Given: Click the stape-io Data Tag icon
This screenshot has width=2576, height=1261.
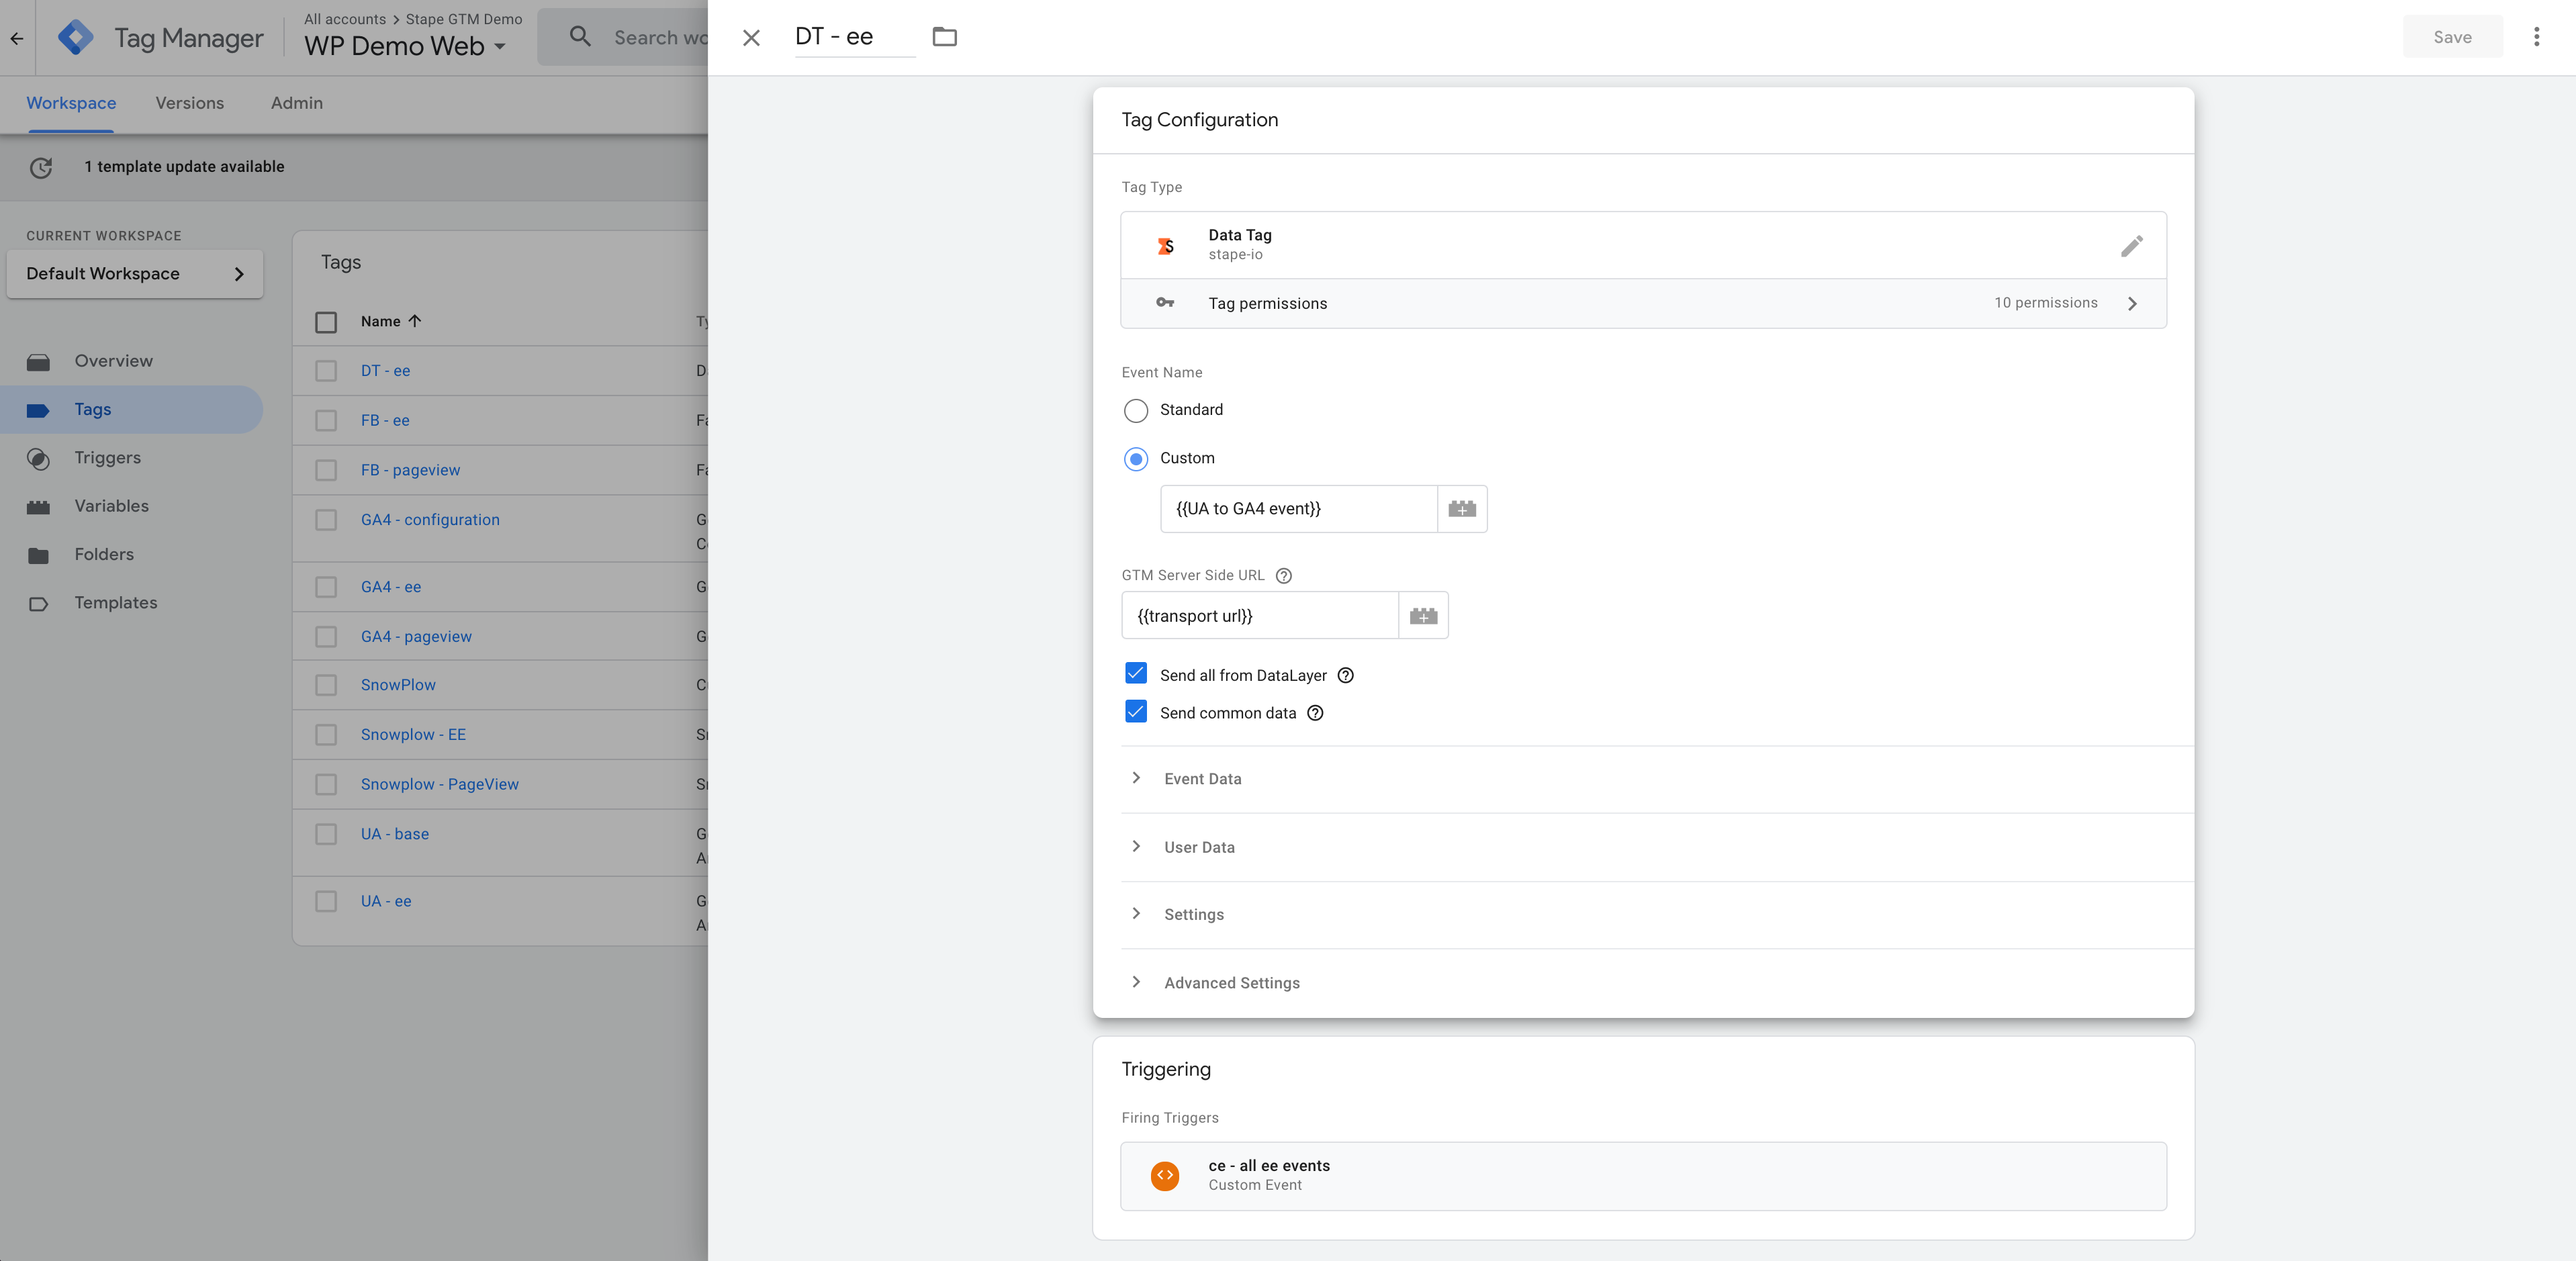Looking at the screenshot, I should tap(1165, 243).
